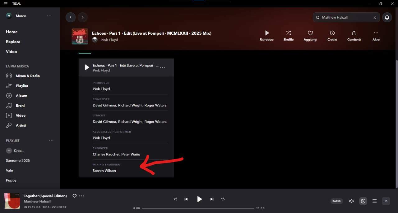Image resolution: width=398 pixels, height=213 pixels.
Task: Share the track with Condividi
Action: [354, 33]
